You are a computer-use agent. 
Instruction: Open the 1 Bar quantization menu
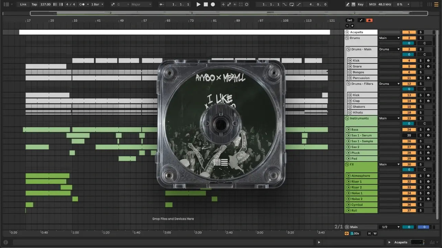[97, 4]
